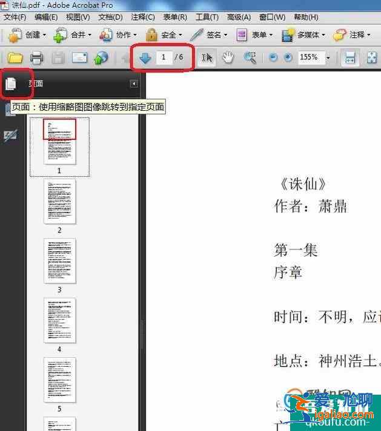
Task: Open the 视图(V) menu
Action: point(78,18)
